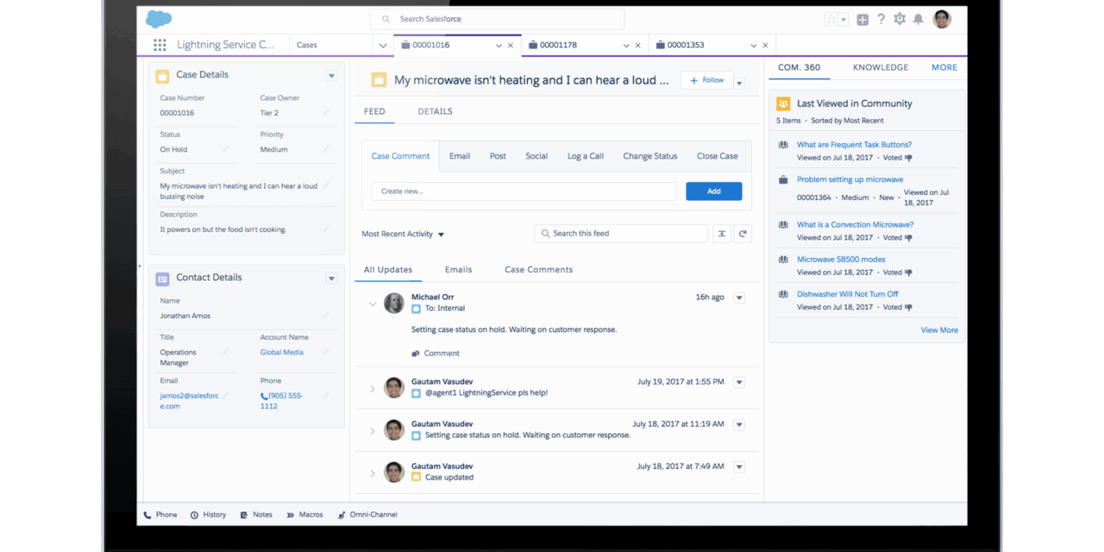Image resolution: width=1104 pixels, height=552 pixels.
Task: Edit the Status field pencil icon
Action: tap(225, 149)
